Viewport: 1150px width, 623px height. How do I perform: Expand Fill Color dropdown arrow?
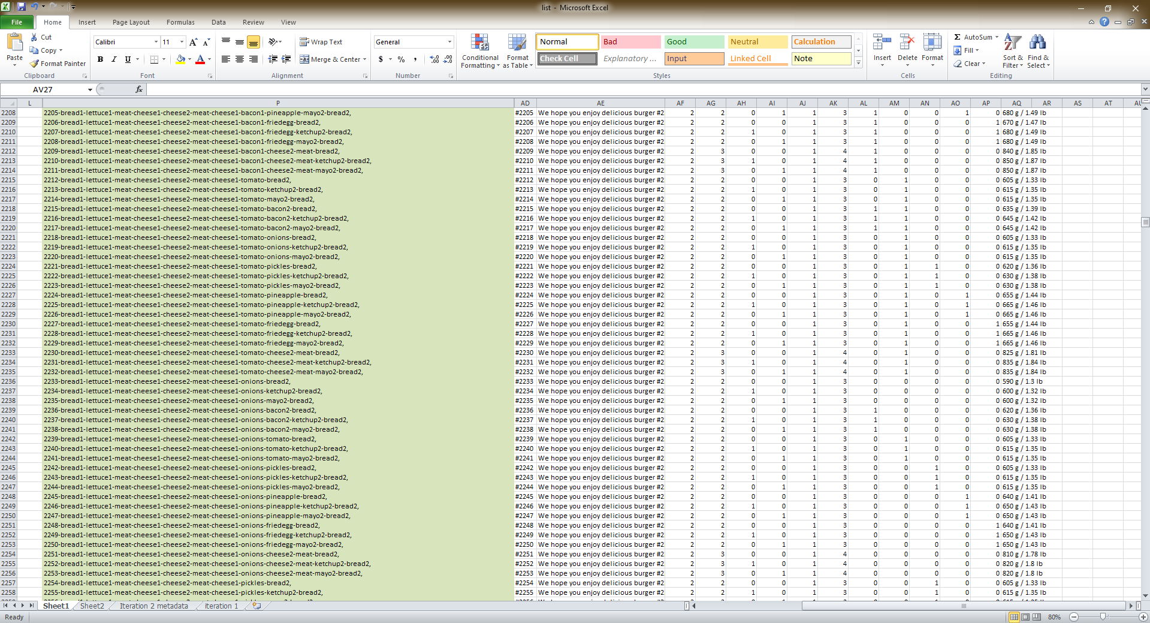[190, 59]
